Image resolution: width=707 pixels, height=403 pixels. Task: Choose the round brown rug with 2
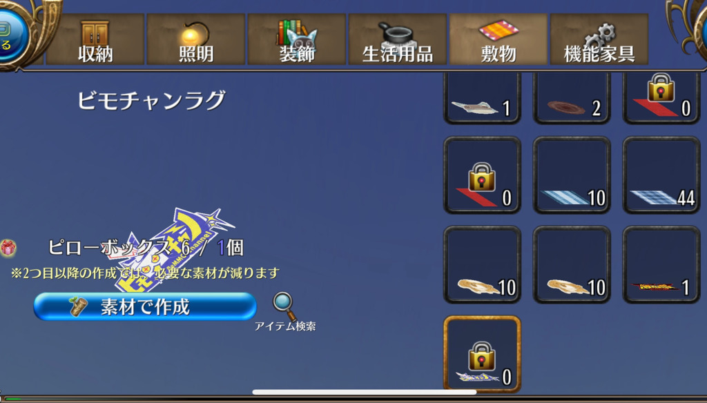[x=572, y=98]
